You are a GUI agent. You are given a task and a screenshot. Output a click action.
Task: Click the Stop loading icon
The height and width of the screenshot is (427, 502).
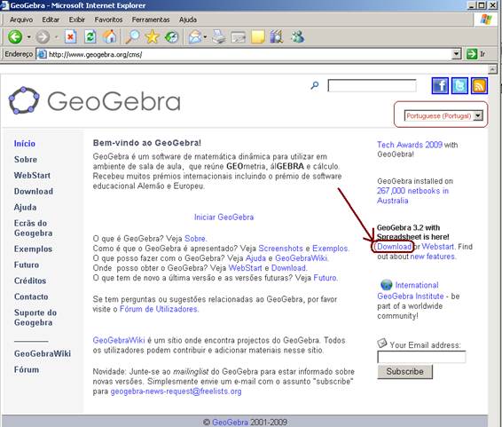click(70, 36)
